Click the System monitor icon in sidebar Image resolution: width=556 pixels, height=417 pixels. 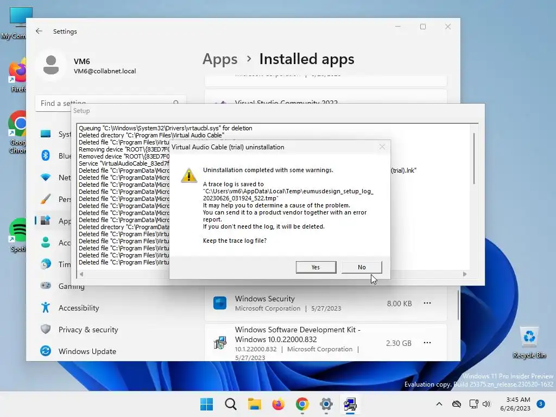46,134
